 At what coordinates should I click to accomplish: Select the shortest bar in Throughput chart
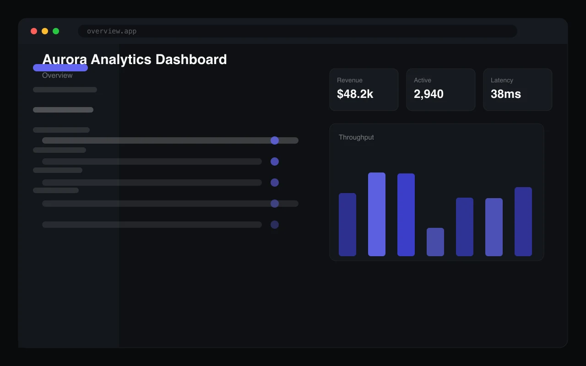435,242
